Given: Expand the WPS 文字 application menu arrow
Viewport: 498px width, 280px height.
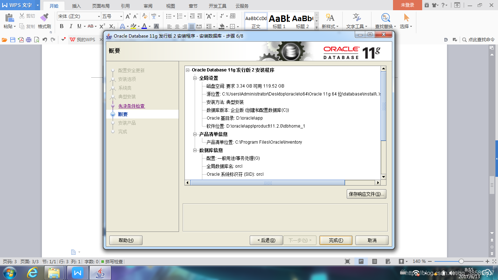Looking at the screenshot, I should pyautogui.click(x=38, y=5).
